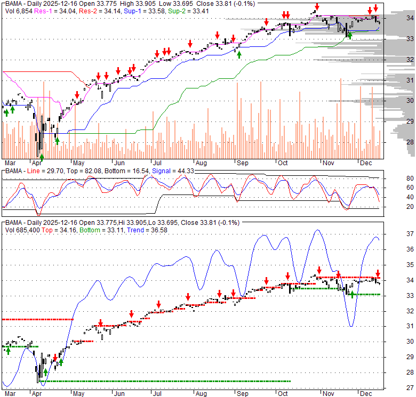Click the 60 level on oscillator axis

[x=410, y=188]
